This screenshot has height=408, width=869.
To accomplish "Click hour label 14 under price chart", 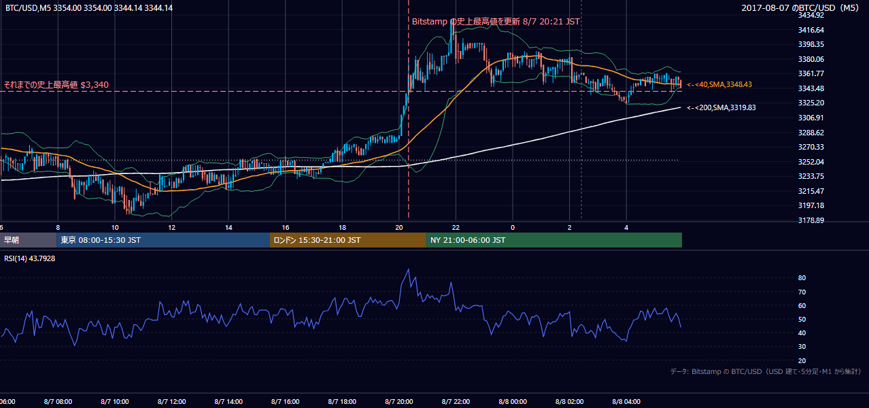I will point(228,228).
